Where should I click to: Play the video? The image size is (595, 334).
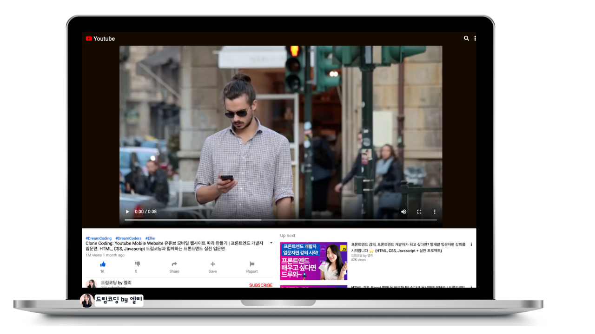click(x=127, y=212)
